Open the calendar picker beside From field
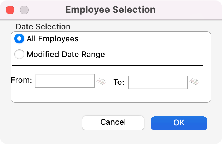Viewport: 222px width, 144px height. tap(101, 82)
